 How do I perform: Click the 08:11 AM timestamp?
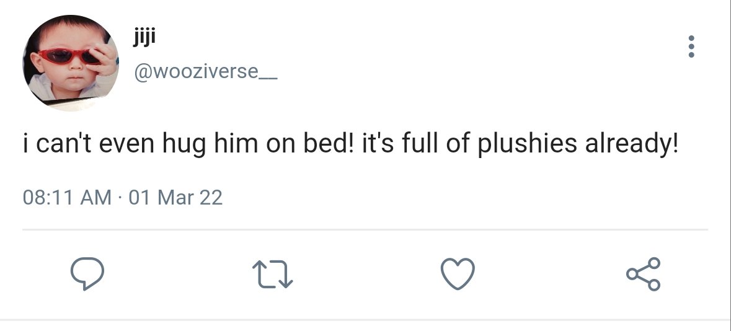click(67, 197)
